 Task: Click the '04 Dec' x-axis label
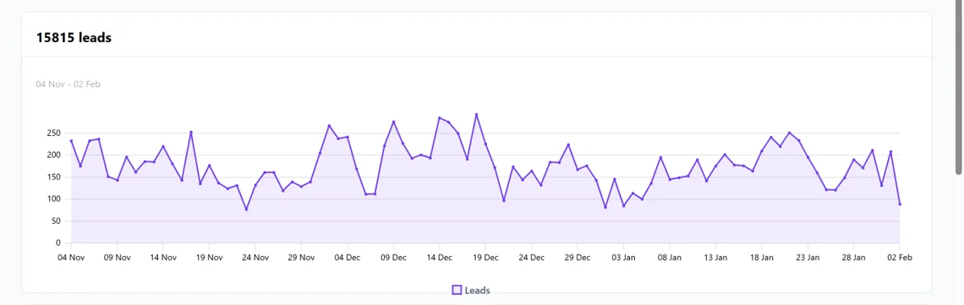point(348,258)
